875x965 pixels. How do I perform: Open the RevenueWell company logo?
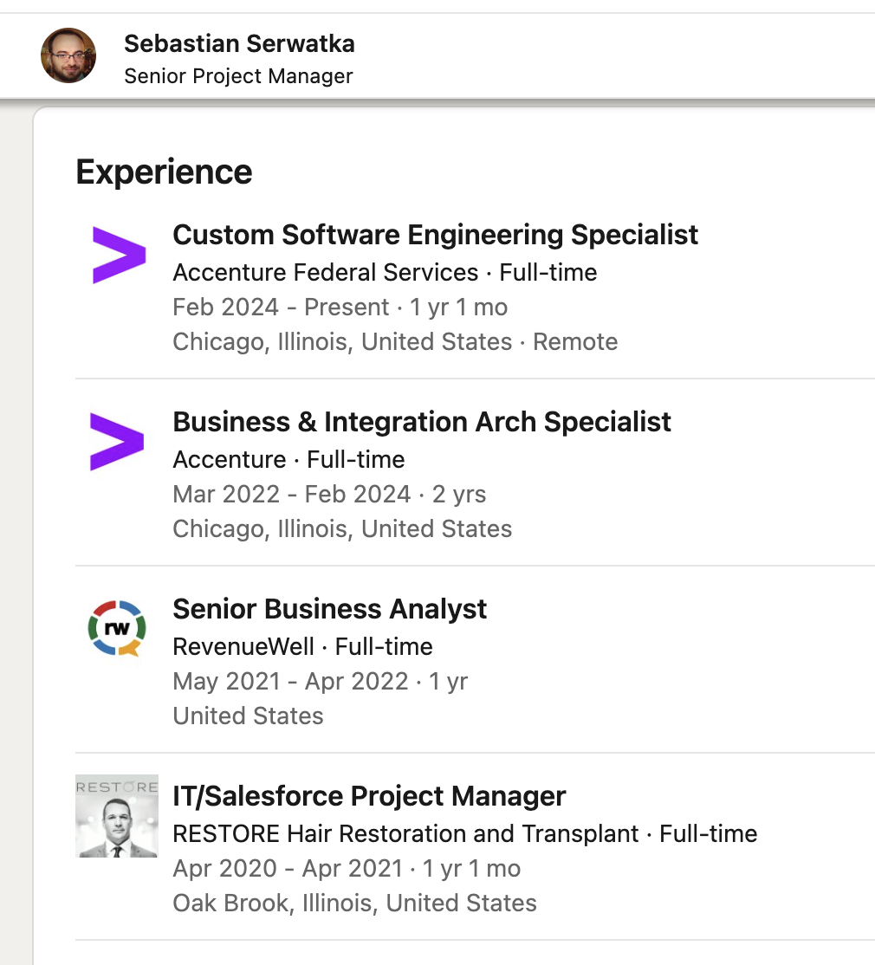point(117,629)
